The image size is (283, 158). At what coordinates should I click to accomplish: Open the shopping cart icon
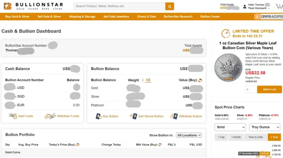point(279,6)
